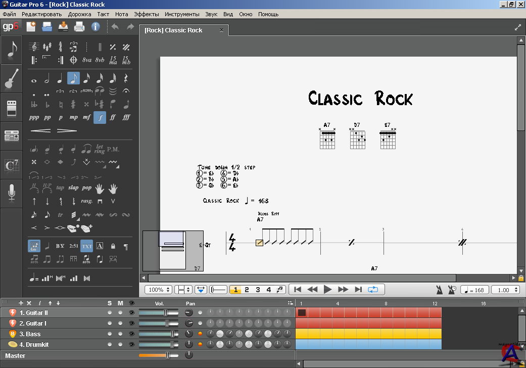Viewport: 526px width, 368px height.
Task: Open the chord C7 panel
Action: [12, 165]
